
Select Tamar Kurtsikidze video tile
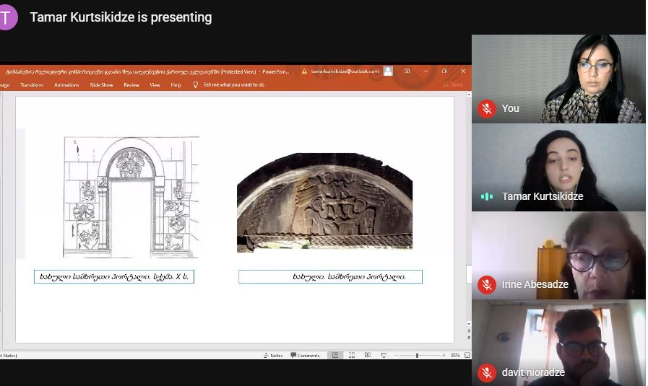pos(558,167)
